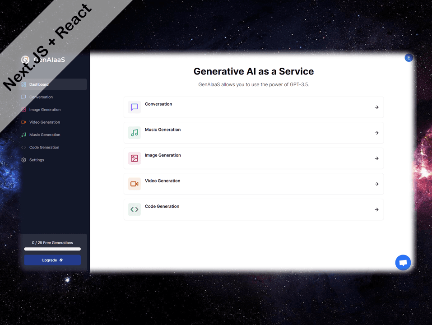432x325 pixels.
Task: Click the pink Image Generation card icon
Action: pos(134,158)
